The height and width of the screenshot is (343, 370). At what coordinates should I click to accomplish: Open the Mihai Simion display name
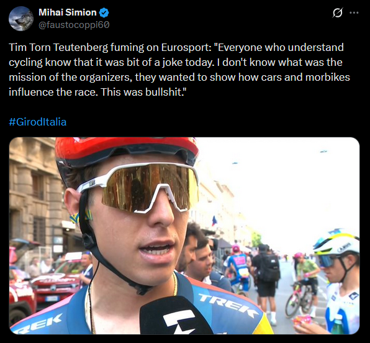(x=68, y=12)
